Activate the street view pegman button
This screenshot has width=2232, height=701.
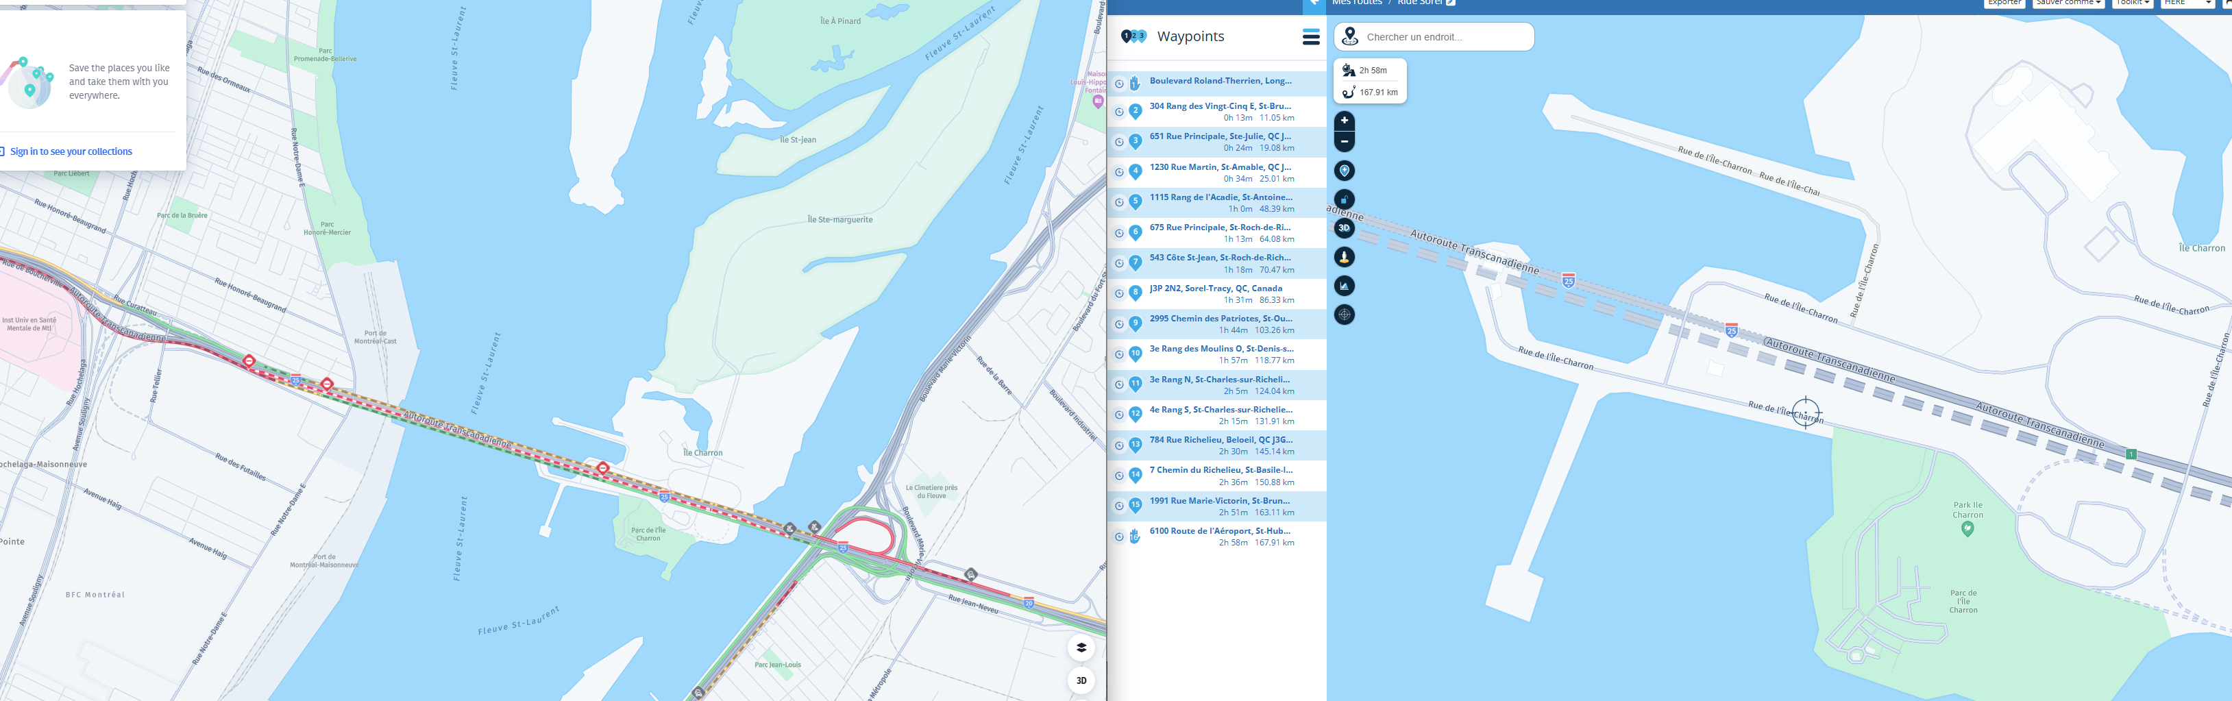click(1344, 256)
